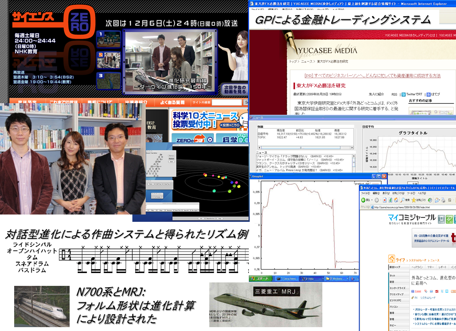Screen dimensions: 456x331
Task: Click the green Refresh icon in IE toolbar
Action: coord(390,200)
